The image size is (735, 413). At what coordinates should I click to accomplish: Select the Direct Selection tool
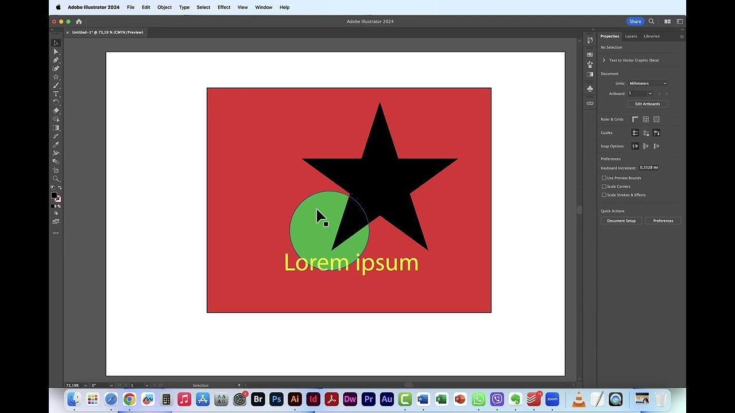point(56,52)
